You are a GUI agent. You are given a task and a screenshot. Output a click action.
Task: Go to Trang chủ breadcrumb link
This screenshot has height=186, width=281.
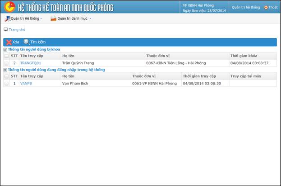tap(17, 30)
